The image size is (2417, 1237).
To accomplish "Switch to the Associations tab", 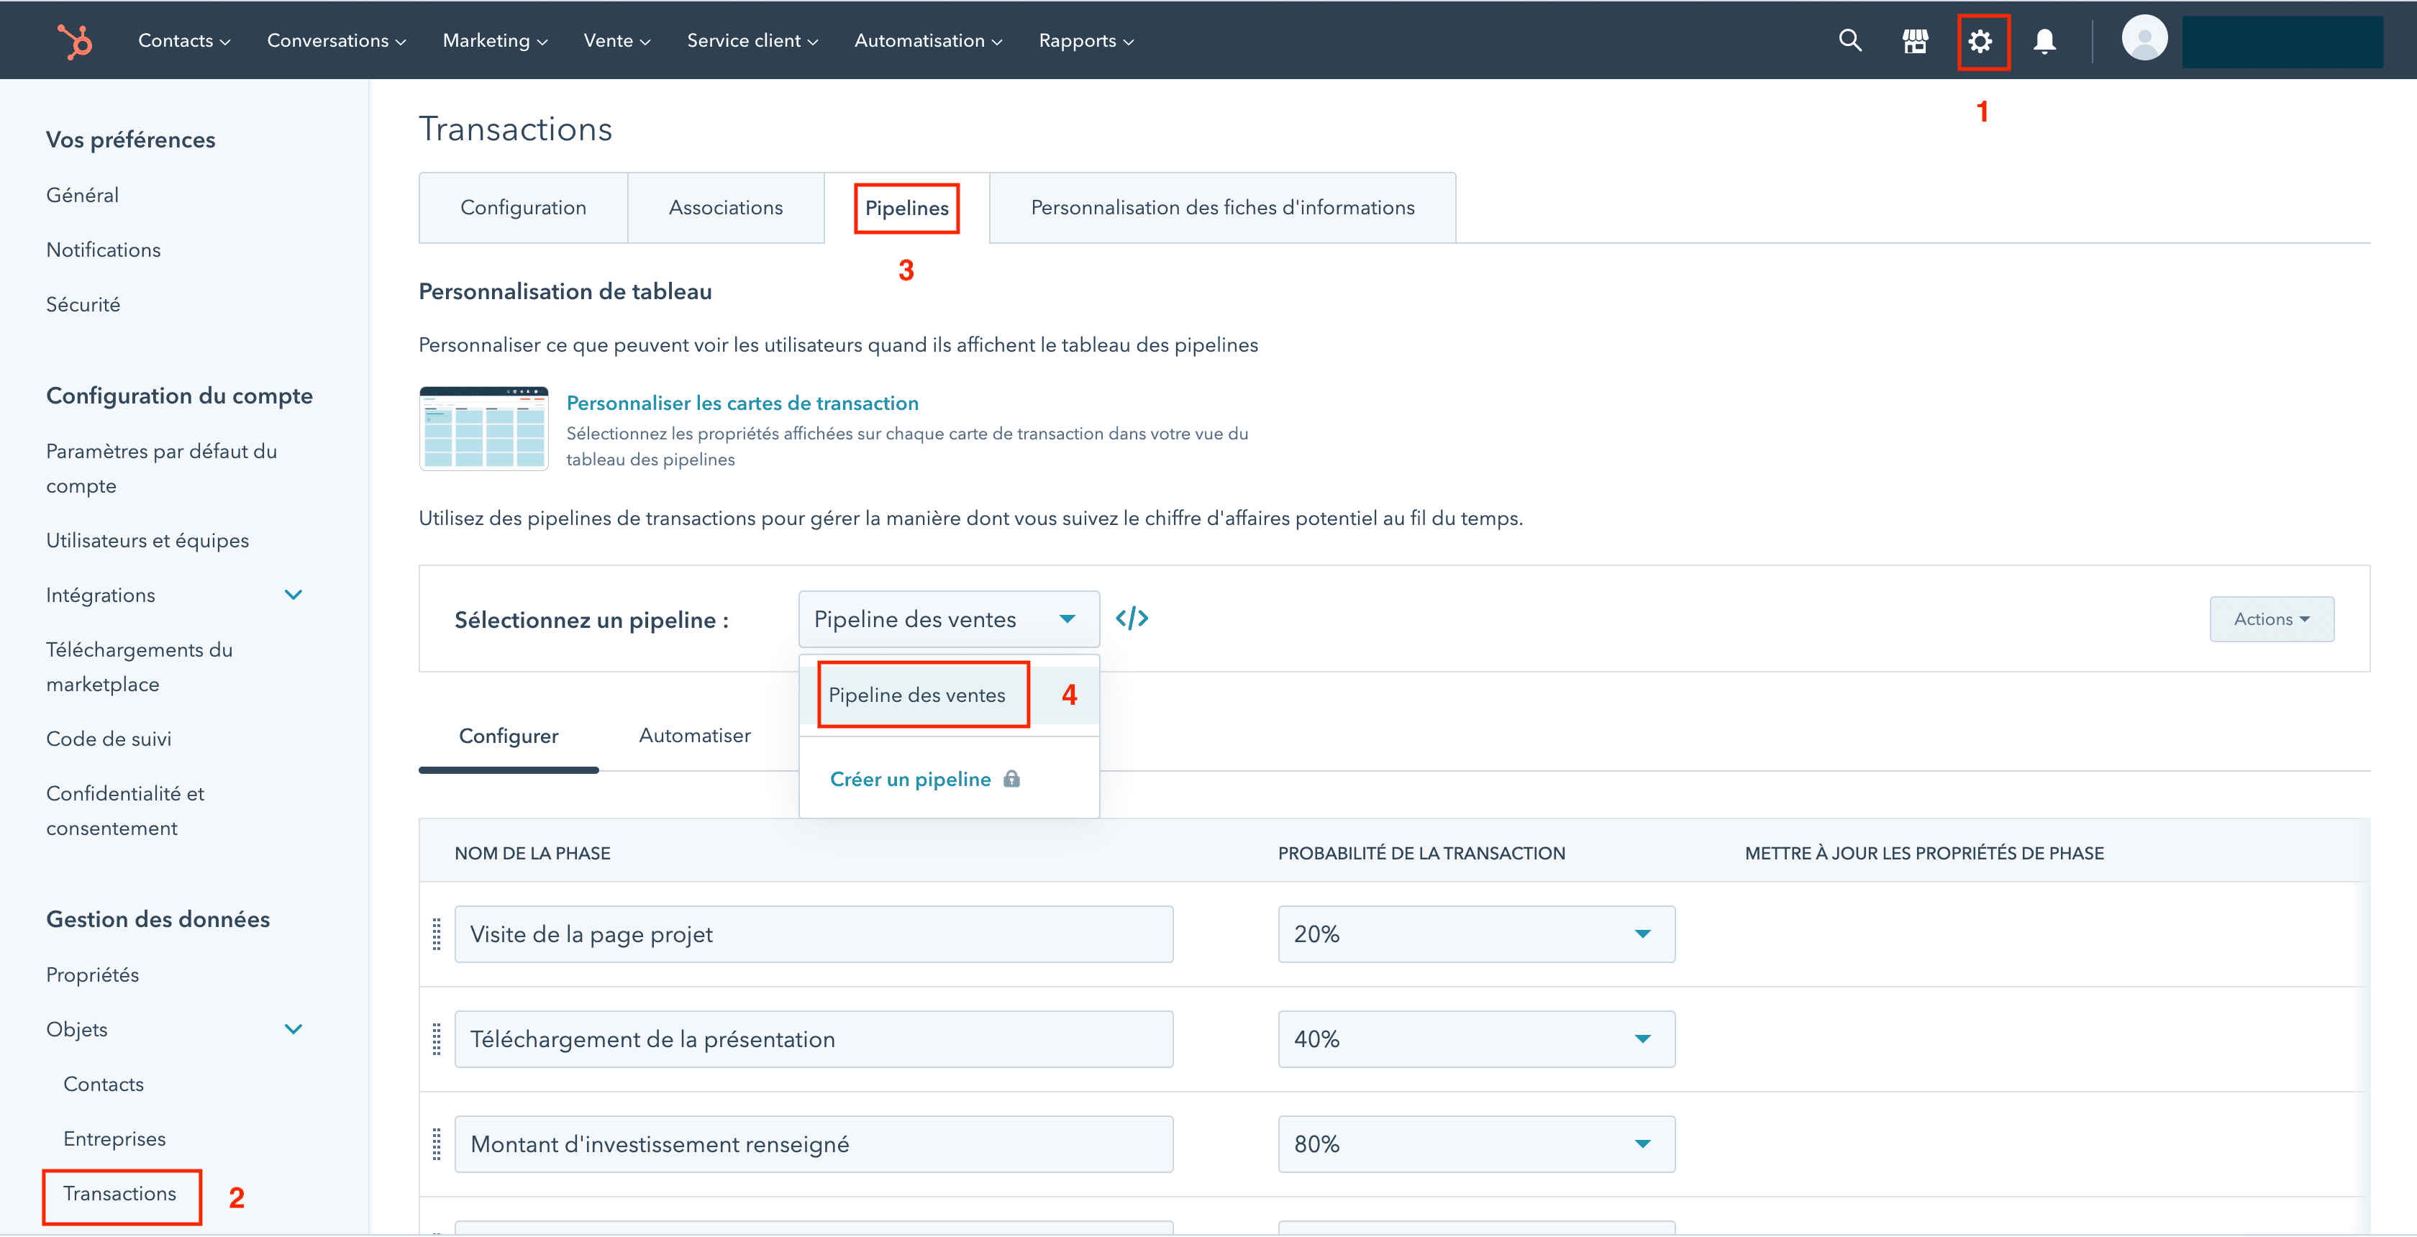I will point(725,207).
